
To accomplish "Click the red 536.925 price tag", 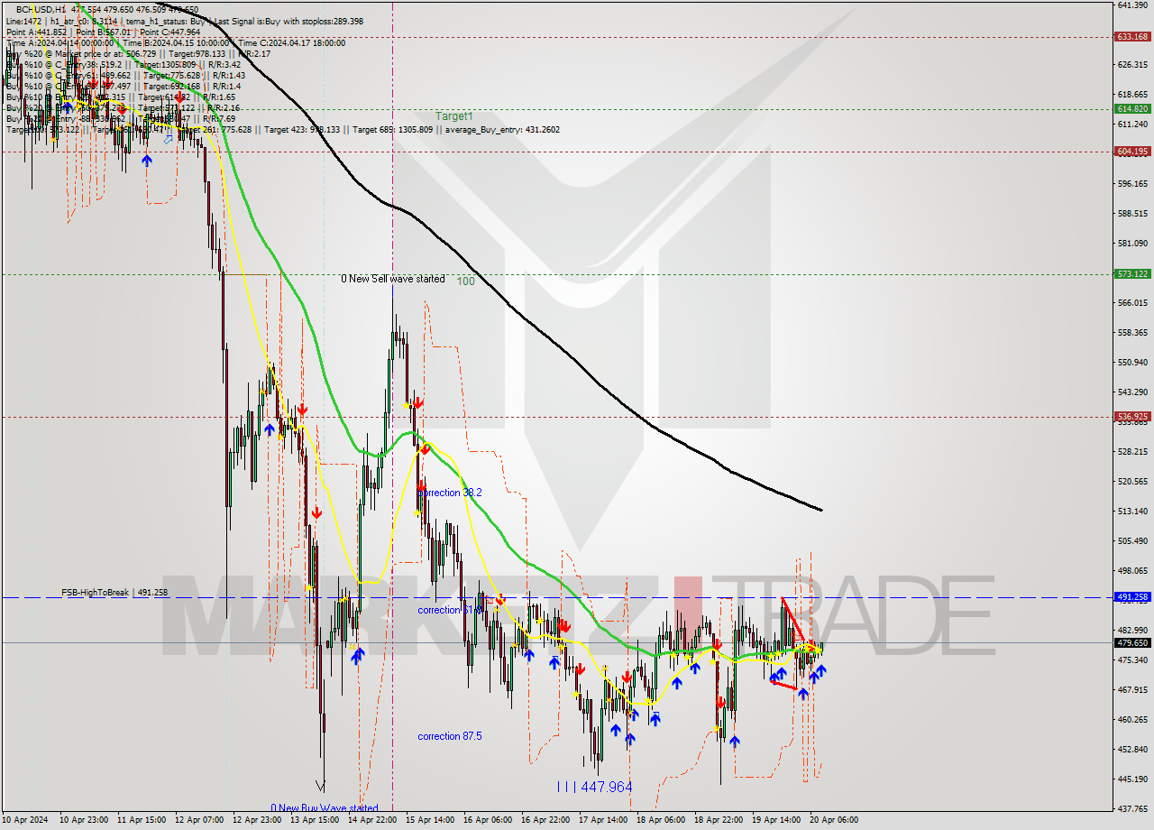I will click(1132, 417).
